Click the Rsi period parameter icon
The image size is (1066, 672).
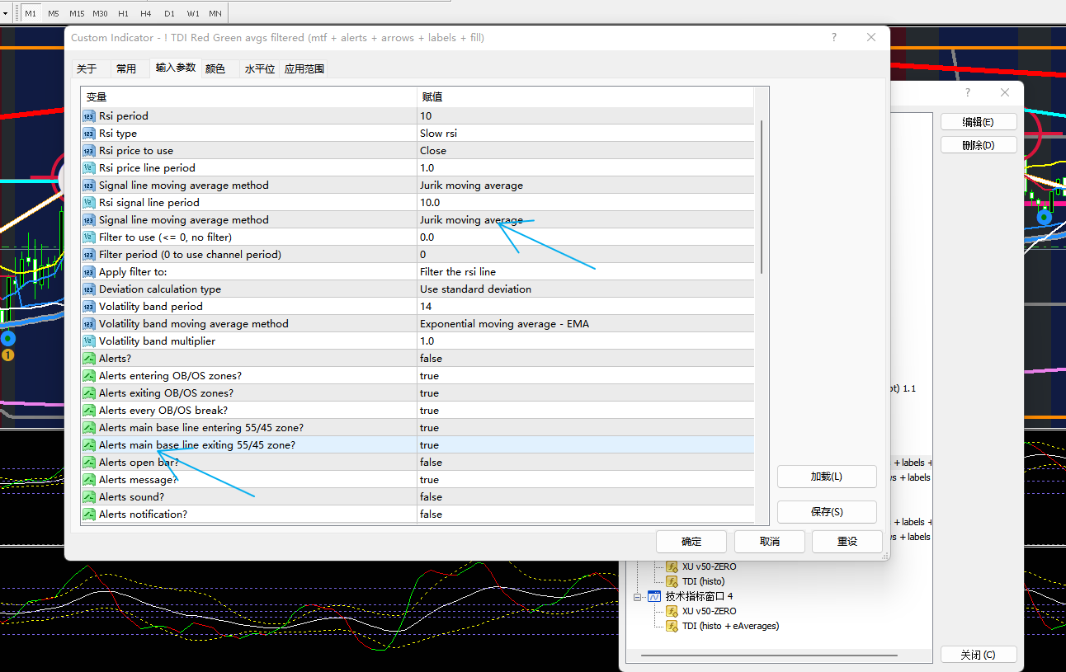coord(89,116)
